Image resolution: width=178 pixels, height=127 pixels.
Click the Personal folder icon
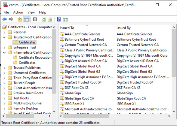pos(10,32)
